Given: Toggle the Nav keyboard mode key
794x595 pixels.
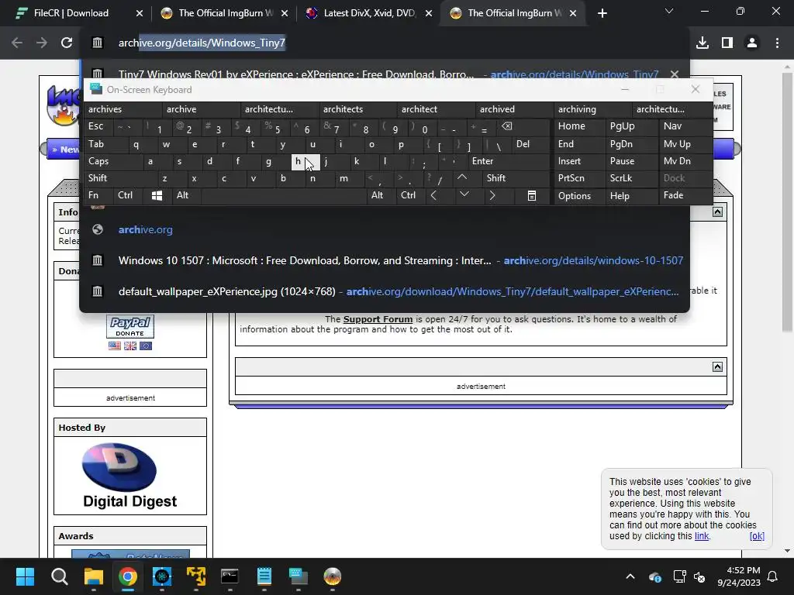Looking at the screenshot, I should (685, 126).
